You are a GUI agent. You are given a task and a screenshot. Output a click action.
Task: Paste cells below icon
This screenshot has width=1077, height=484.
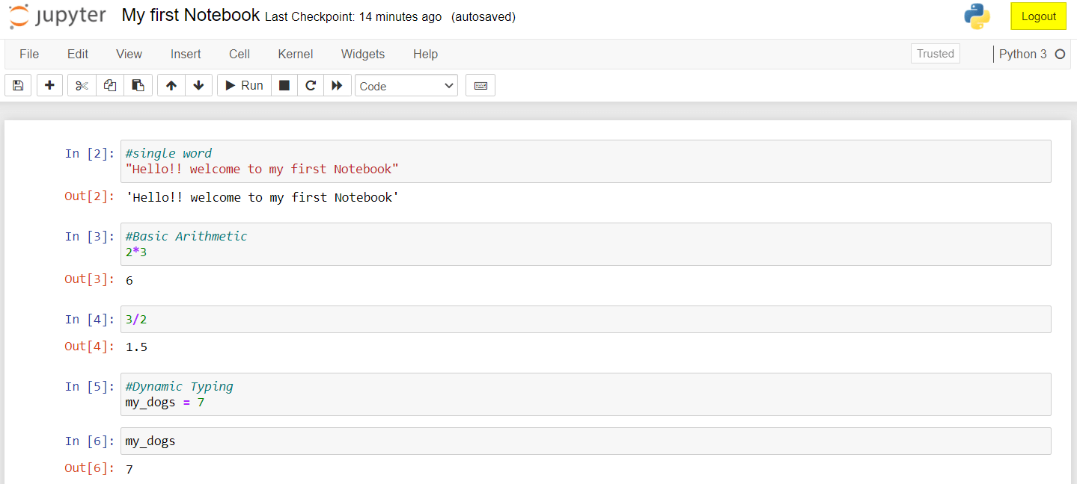click(138, 86)
